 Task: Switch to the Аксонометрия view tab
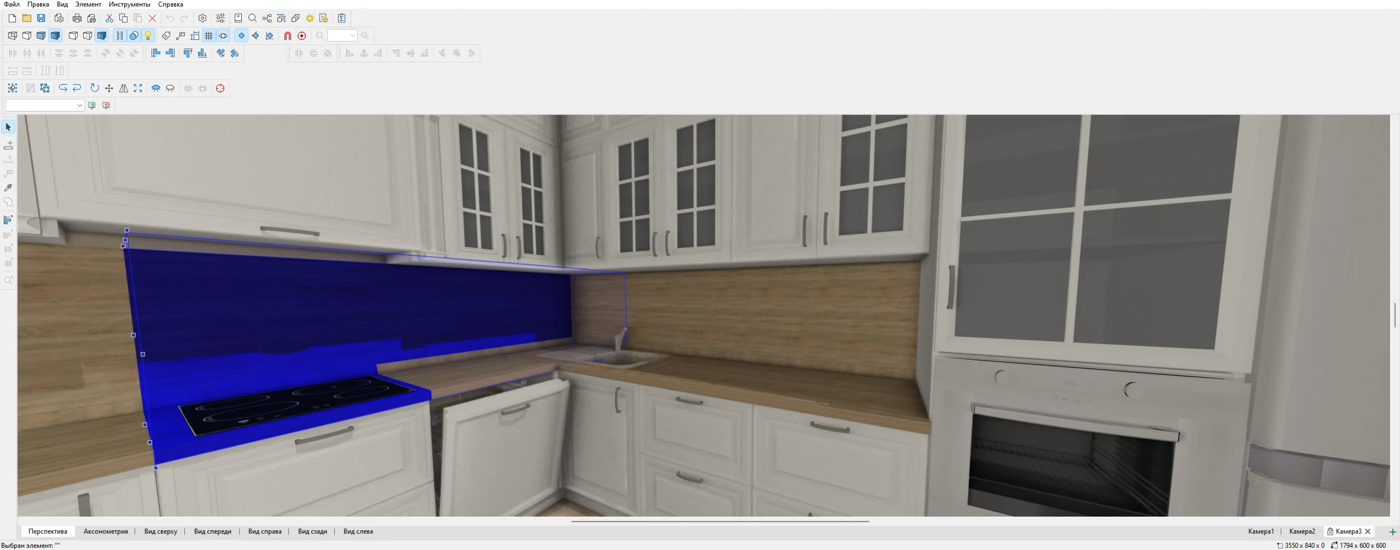pyautogui.click(x=106, y=531)
